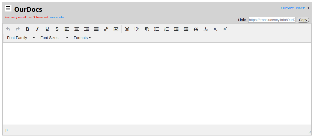Center align the text
The width and height of the screenshot is (314, 138).
(77, 29)
